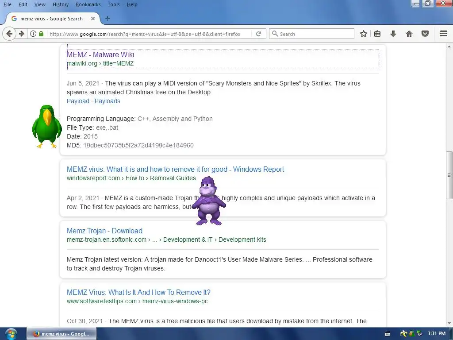453x340 pixels.
Task: Bookmark this page with the star icon
Action: point(364,34)
